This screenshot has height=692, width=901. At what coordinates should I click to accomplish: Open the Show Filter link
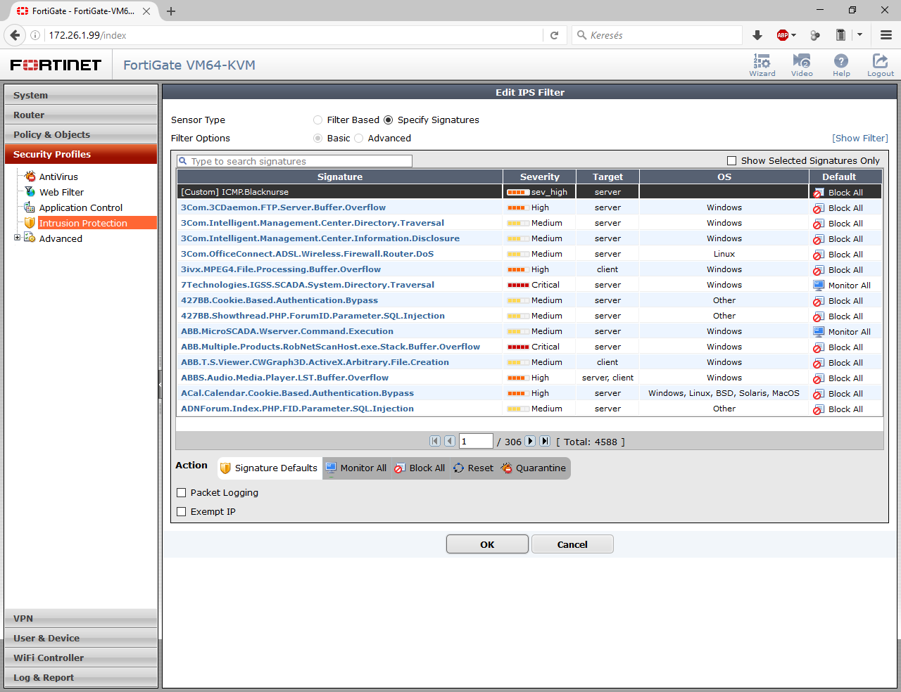point(859,138)
